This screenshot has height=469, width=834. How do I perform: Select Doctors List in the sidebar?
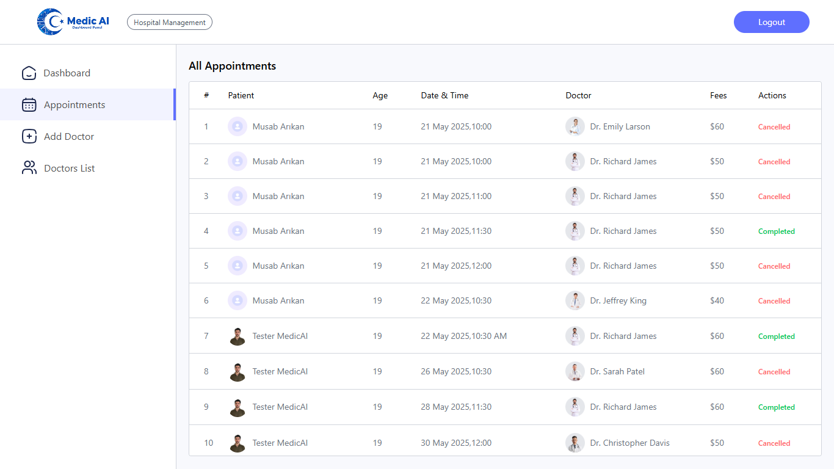(x=69, y=169)
